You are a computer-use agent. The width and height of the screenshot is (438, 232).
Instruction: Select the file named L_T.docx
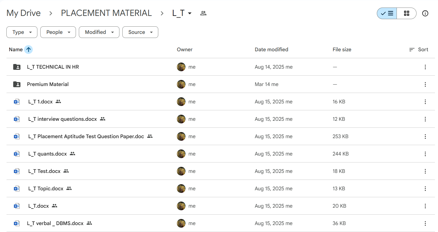[x=39, y=206]
